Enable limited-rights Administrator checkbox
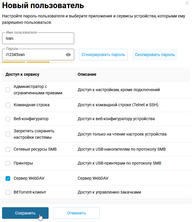This screenshot has height=222, width=192. click(x=8, y=90)
